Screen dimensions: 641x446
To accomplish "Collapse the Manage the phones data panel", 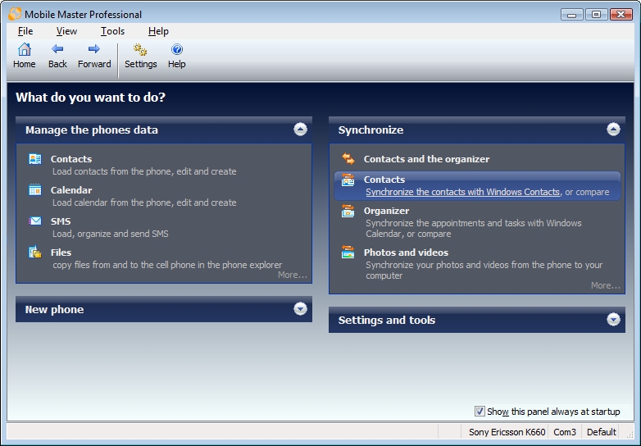I will [x=300, y=130].
